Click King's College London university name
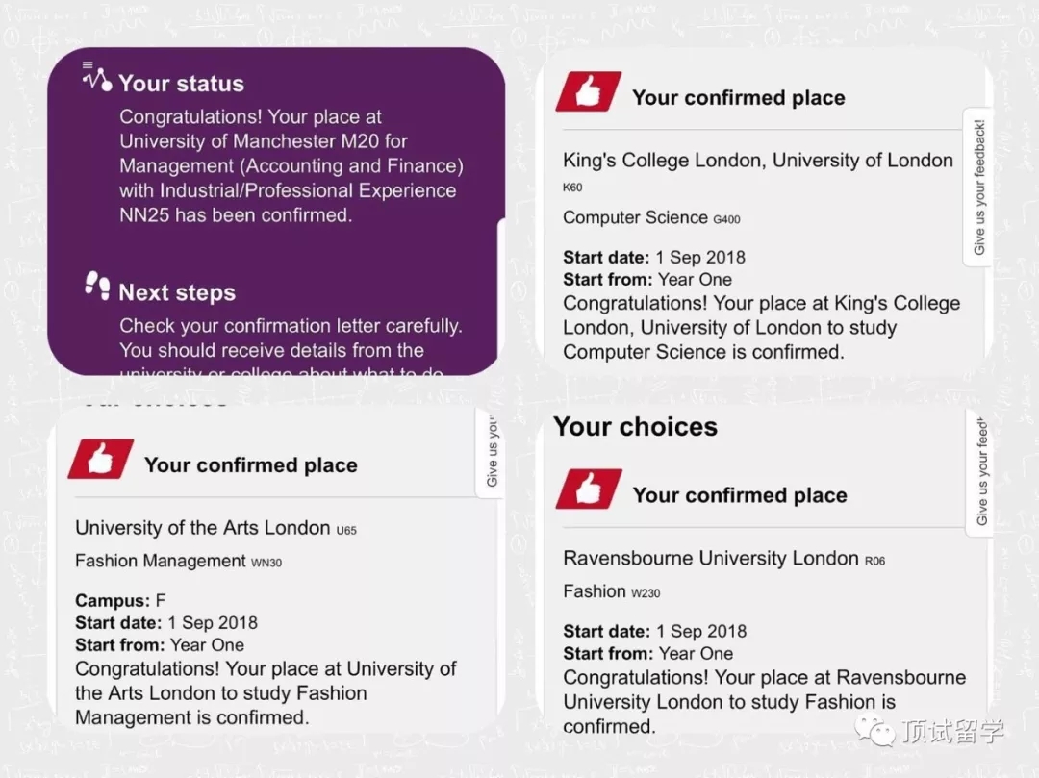This screenshot has height=778, width=1039. click(758, 161)
